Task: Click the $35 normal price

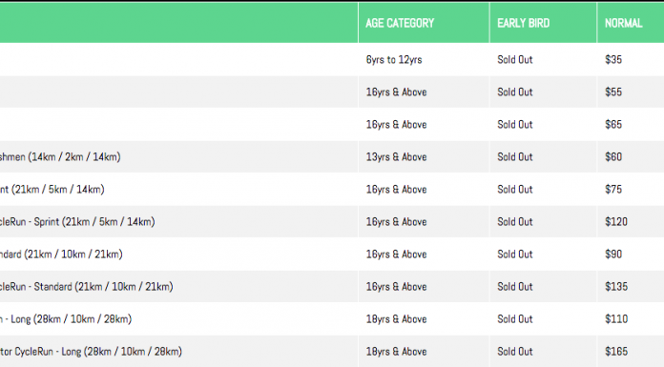Action: [x=613, y=59]
